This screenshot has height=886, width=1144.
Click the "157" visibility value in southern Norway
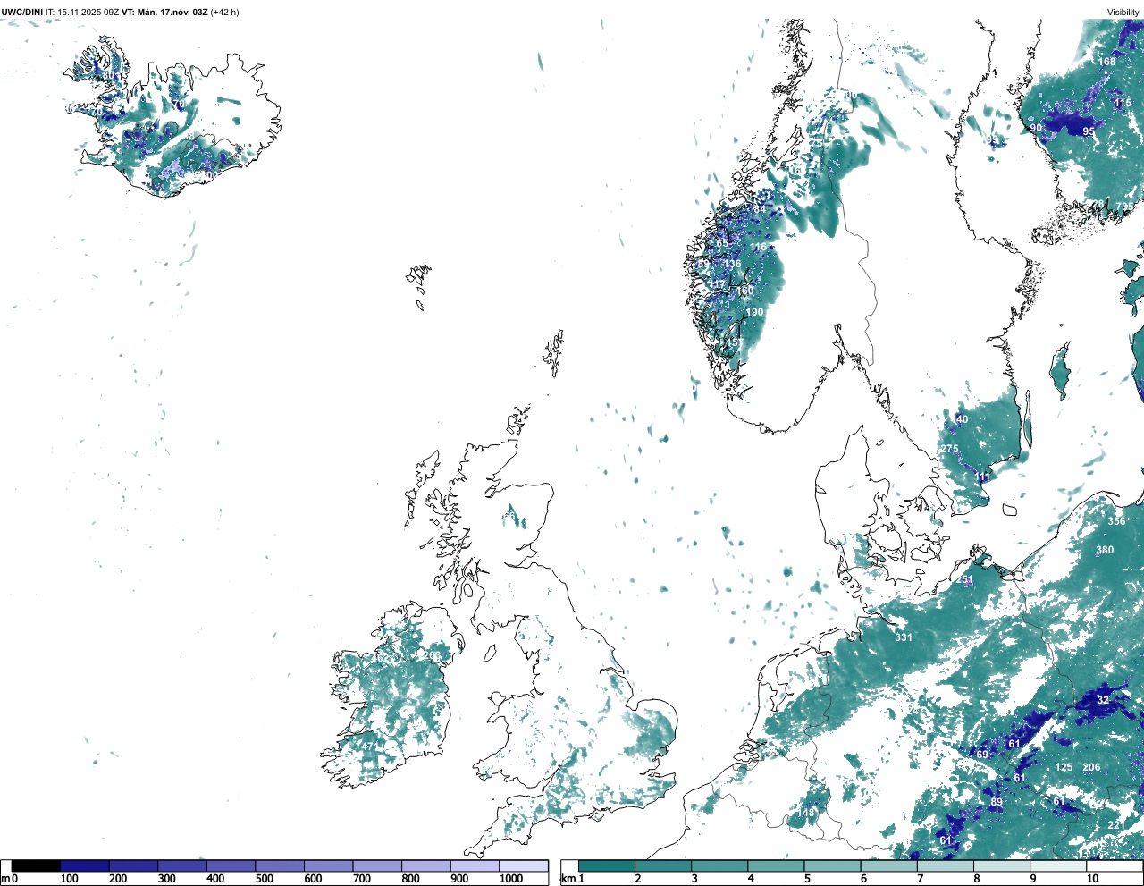(733, 342)
